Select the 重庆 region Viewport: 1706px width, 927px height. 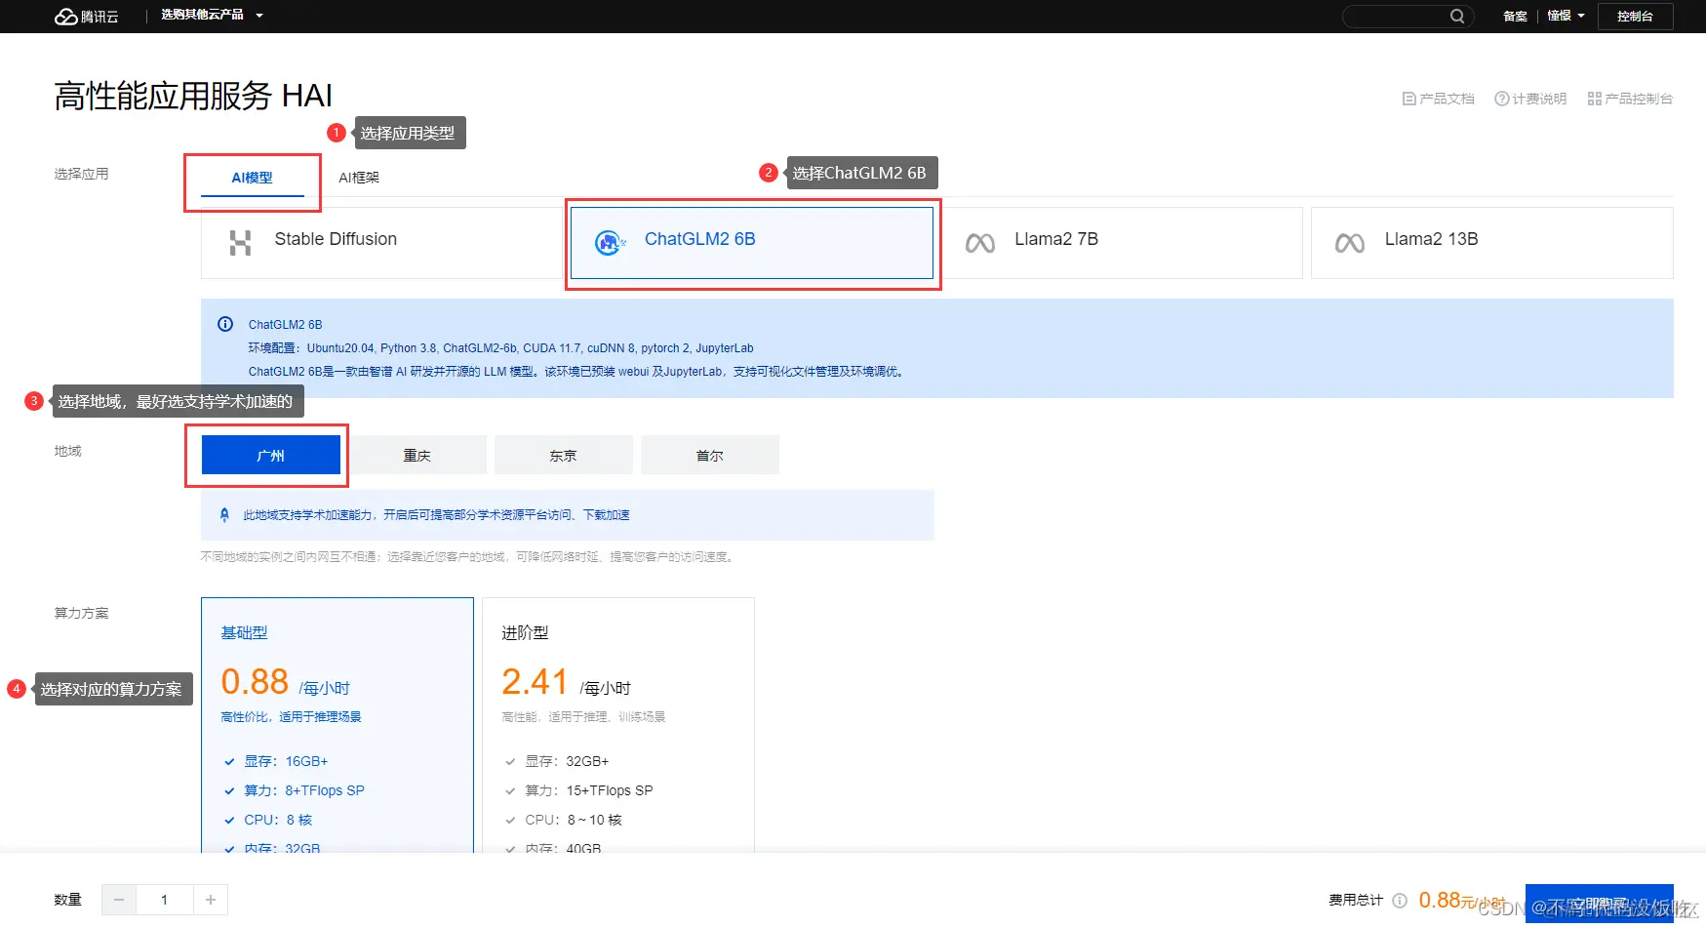(417, 455)
